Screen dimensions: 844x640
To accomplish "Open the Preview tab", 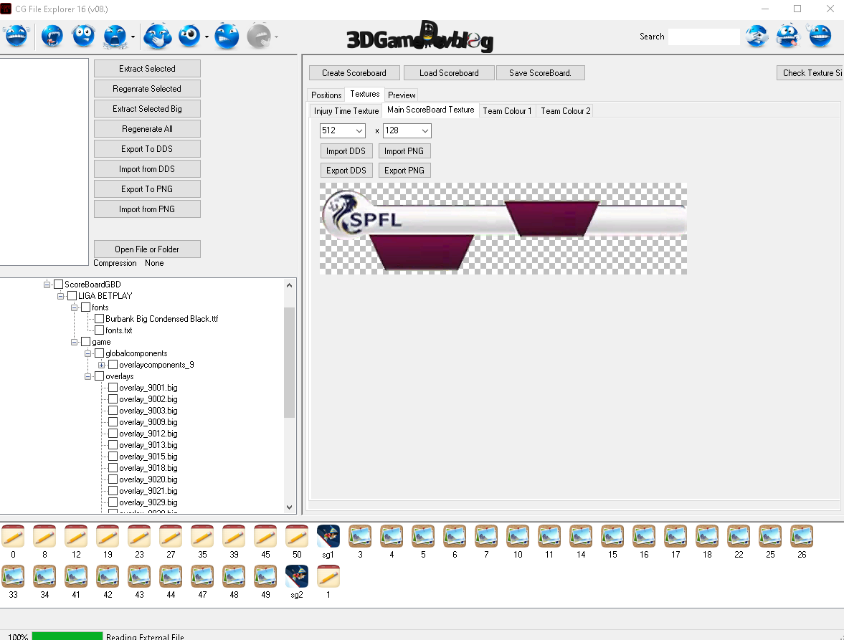I will point(402,95).
